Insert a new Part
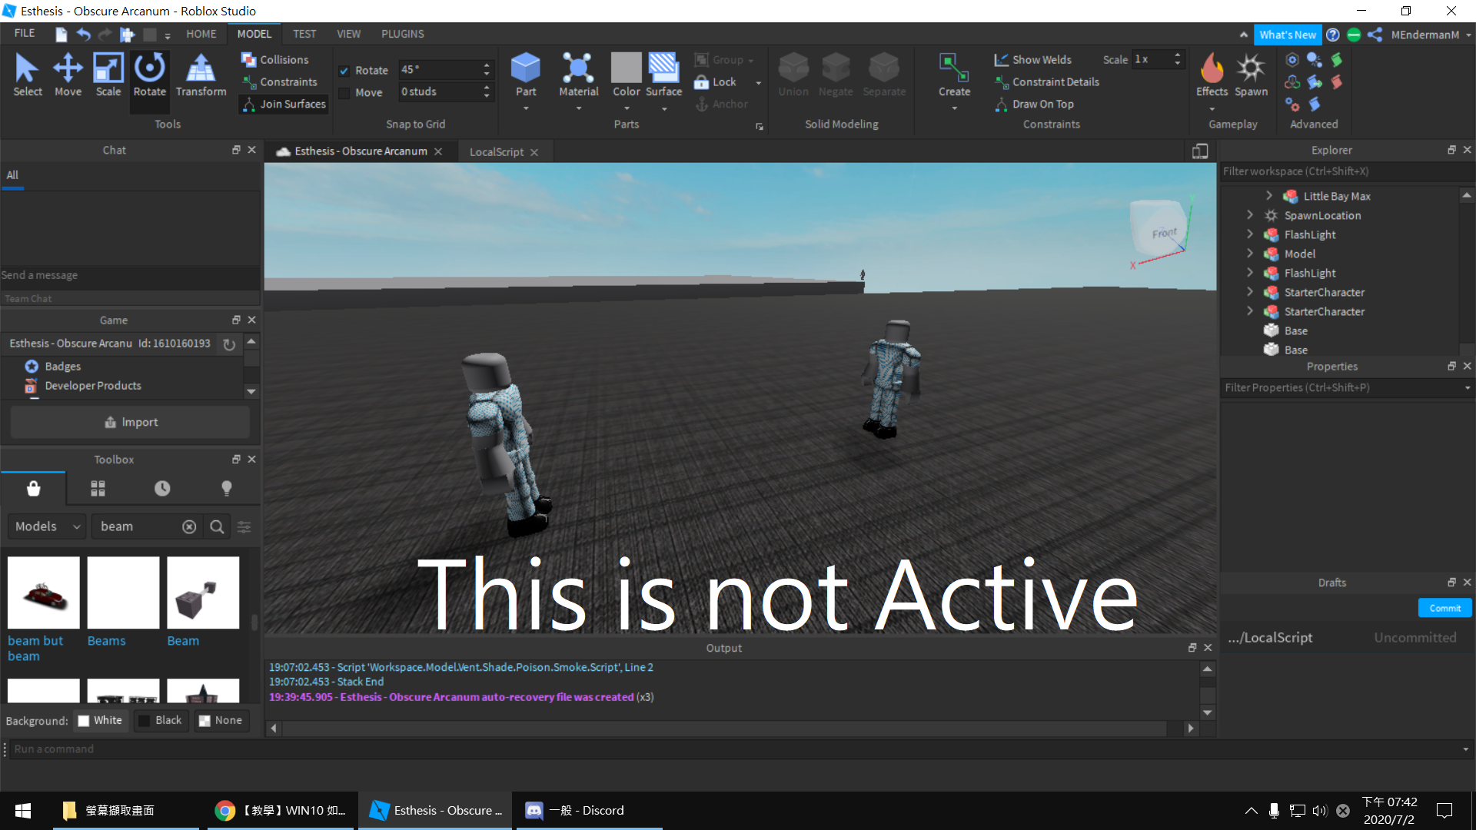Screen dimensions: 1476x830 526,68
